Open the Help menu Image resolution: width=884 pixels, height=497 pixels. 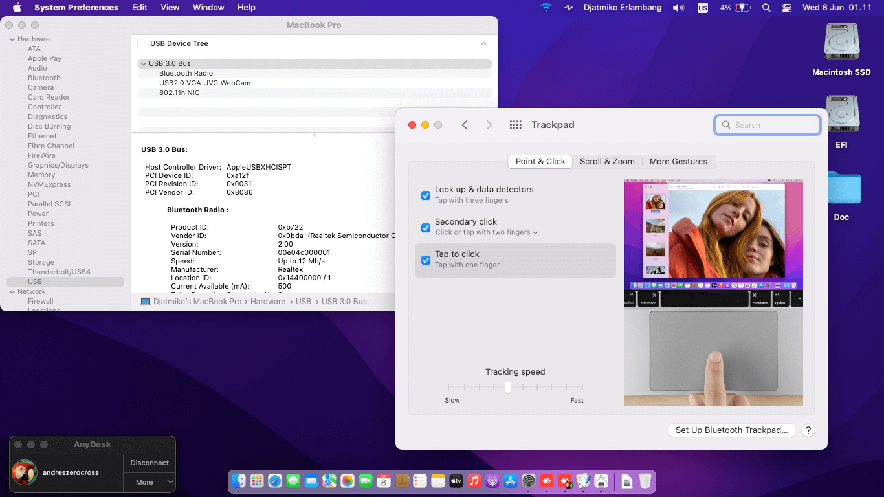click(x=247, y=8)
